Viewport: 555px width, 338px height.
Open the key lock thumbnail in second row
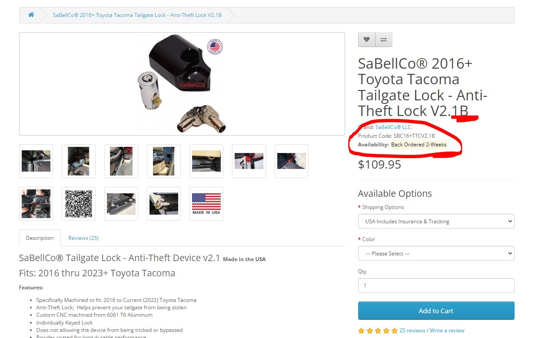pos(164,204)
